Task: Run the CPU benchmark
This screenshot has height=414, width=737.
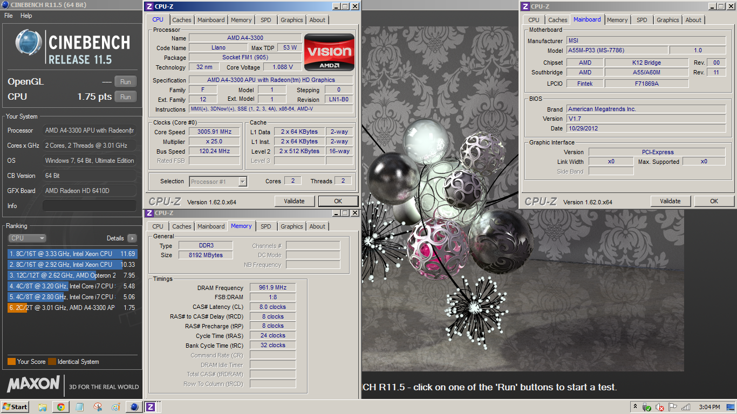Action: click(x=125, y=97)
